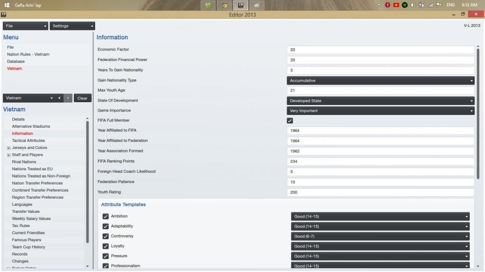Toggle the Professionalism template checkbox
This screenshot has width=485, height=272.
(x=106, y=266)
